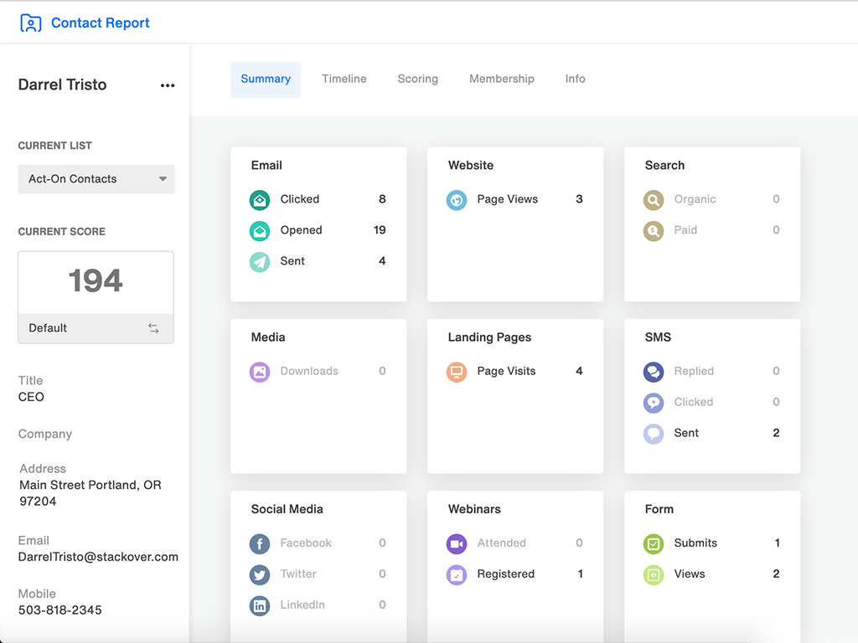Click the Facebook social media icon
This screenshot has width=858, height=643.
[x=260, y=543]
